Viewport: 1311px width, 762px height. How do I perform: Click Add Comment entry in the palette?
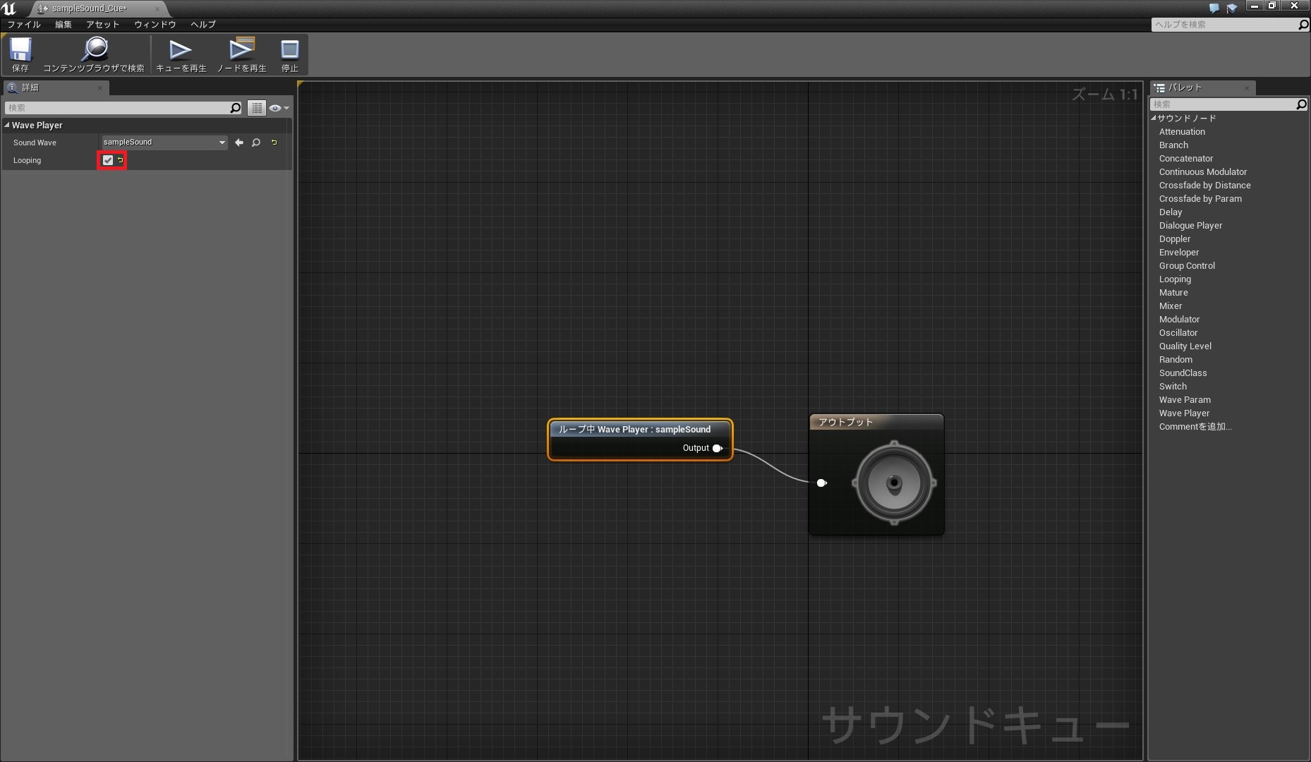coord(1195,427)
